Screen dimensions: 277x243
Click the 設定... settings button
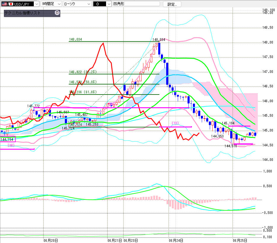point(172,4)
